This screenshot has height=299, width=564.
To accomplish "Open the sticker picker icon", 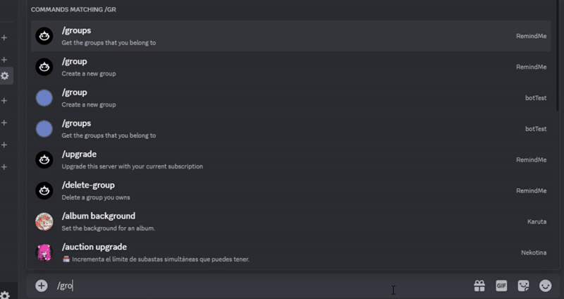I will [x=523, y=286].
